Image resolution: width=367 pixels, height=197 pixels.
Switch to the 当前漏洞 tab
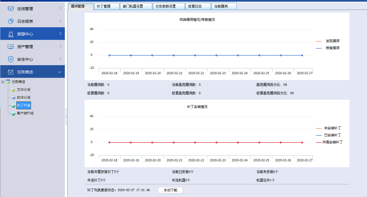[224, 6]
